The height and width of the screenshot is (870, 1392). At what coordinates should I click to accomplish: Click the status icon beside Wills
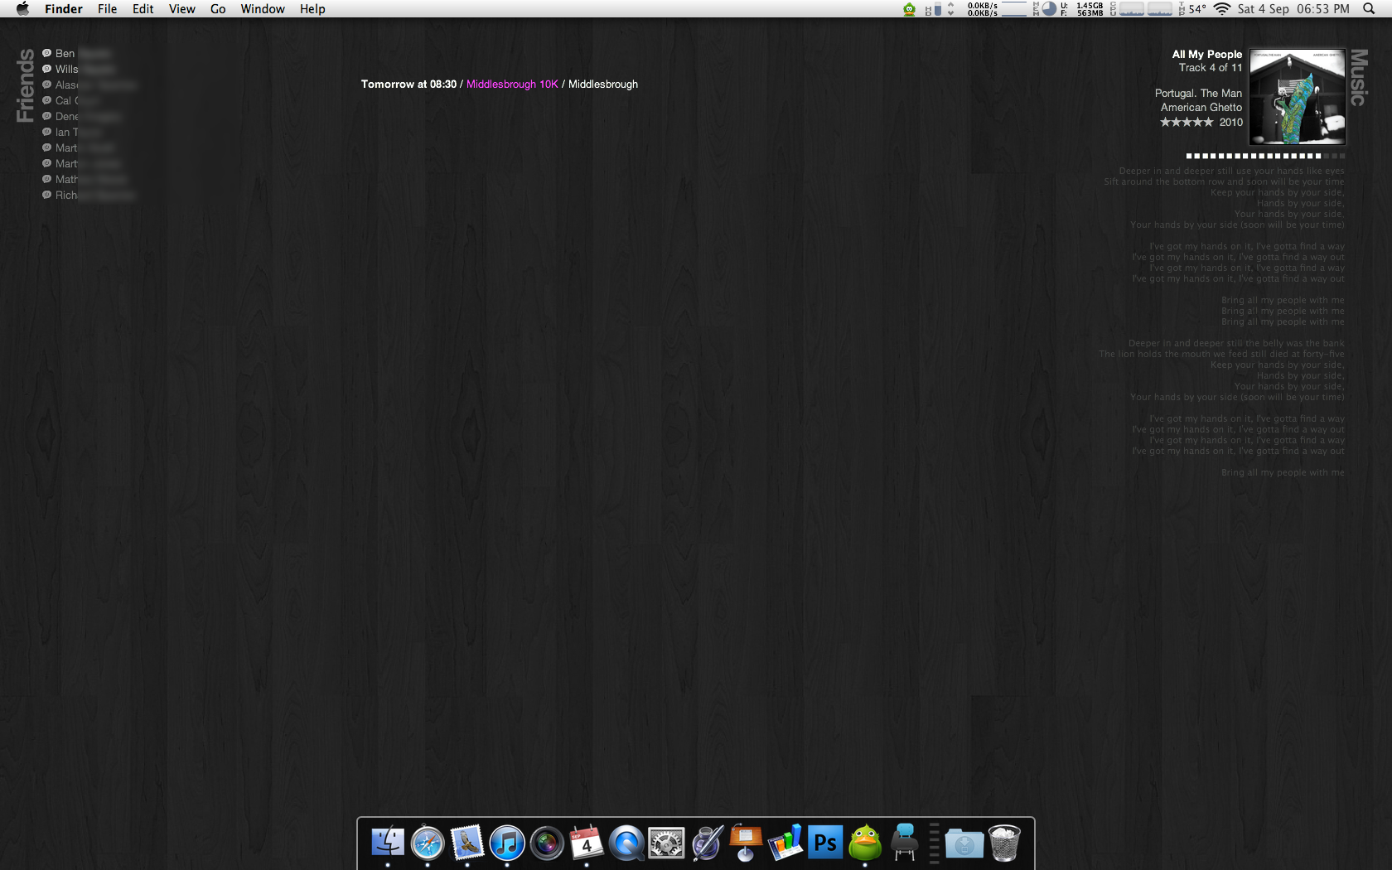pos(46,69)
